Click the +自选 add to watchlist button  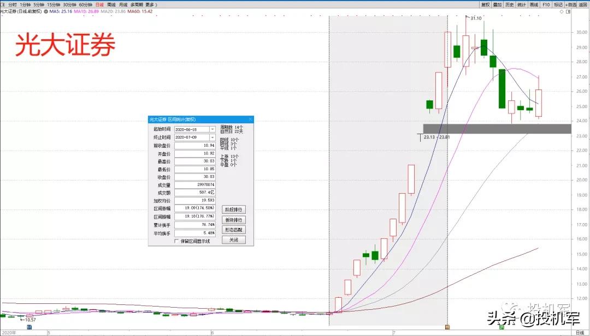(x=571, y=4)
